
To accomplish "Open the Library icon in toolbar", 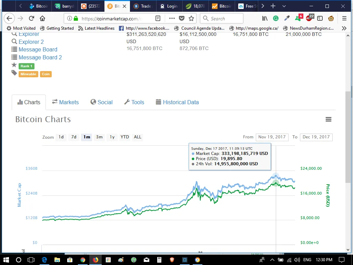I will tap(265, 19).
